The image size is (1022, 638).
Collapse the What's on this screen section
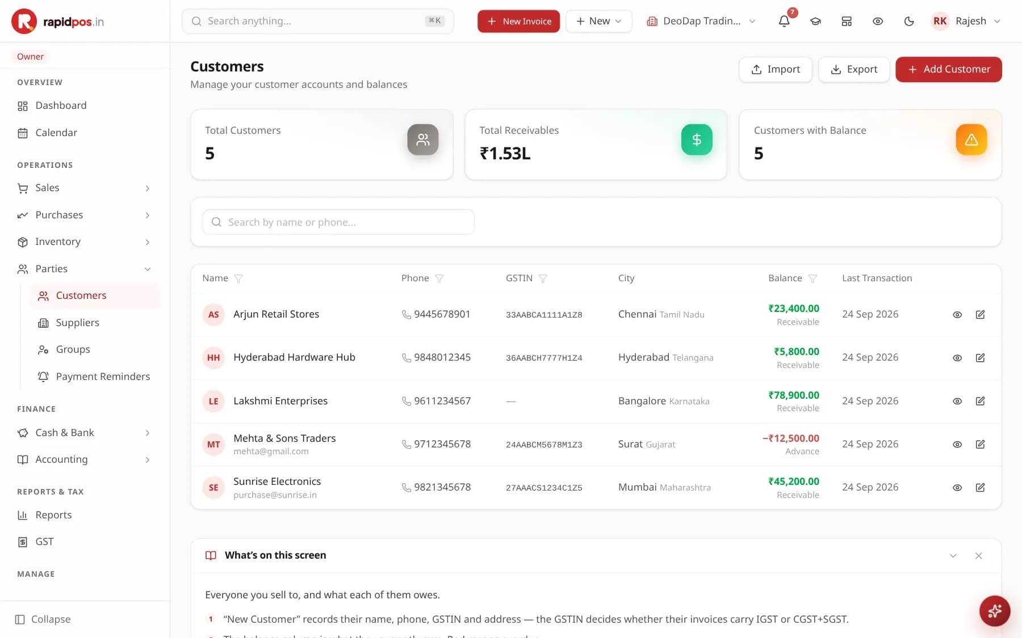point(953,556)
